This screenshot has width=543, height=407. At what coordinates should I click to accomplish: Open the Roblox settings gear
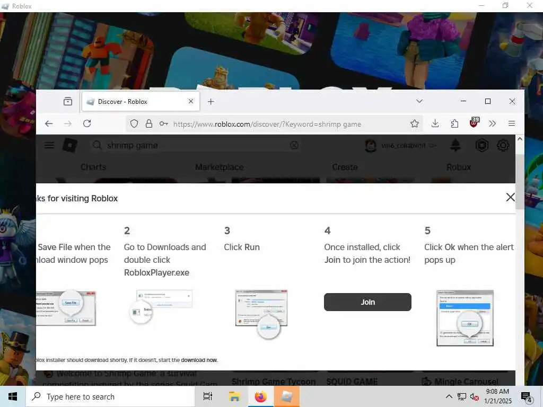tap(503, 145)
